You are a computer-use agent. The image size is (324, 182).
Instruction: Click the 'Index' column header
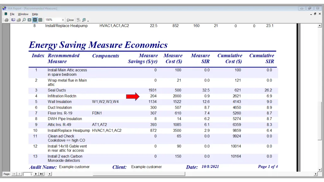pyautogui.click(x=38, y=56)
